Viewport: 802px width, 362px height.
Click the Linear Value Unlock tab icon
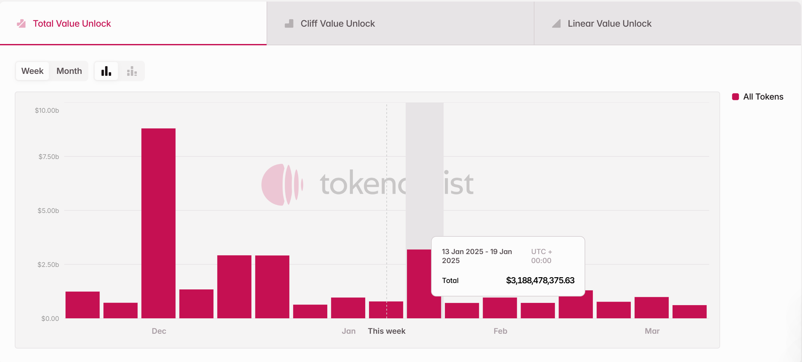(x=556, y=23)
